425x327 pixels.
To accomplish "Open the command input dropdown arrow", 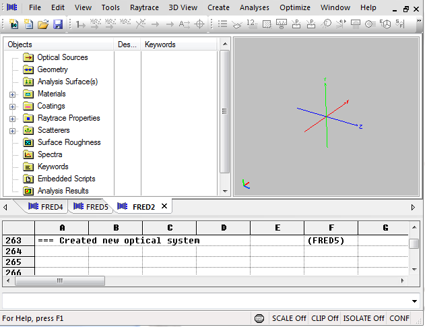I will [414, 301].
